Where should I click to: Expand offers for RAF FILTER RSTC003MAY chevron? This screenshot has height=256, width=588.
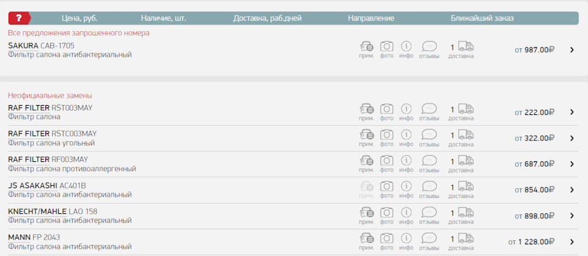click(572, 138)
